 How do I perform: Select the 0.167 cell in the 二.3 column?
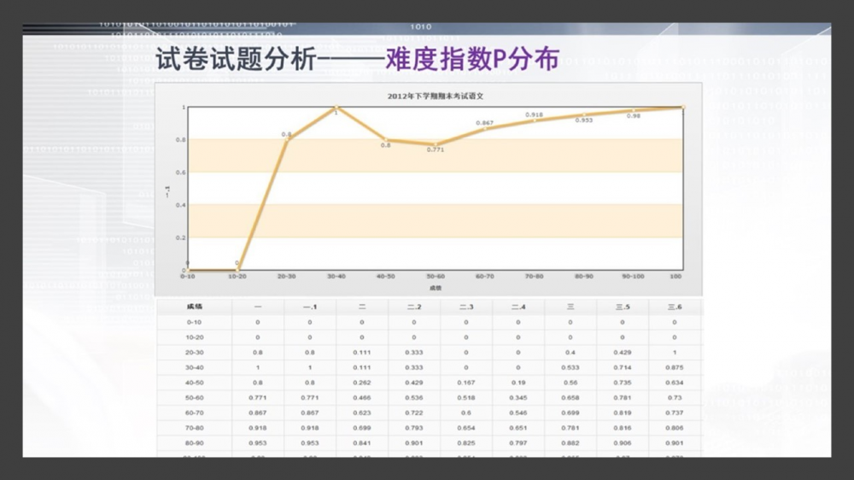[466, 383]
